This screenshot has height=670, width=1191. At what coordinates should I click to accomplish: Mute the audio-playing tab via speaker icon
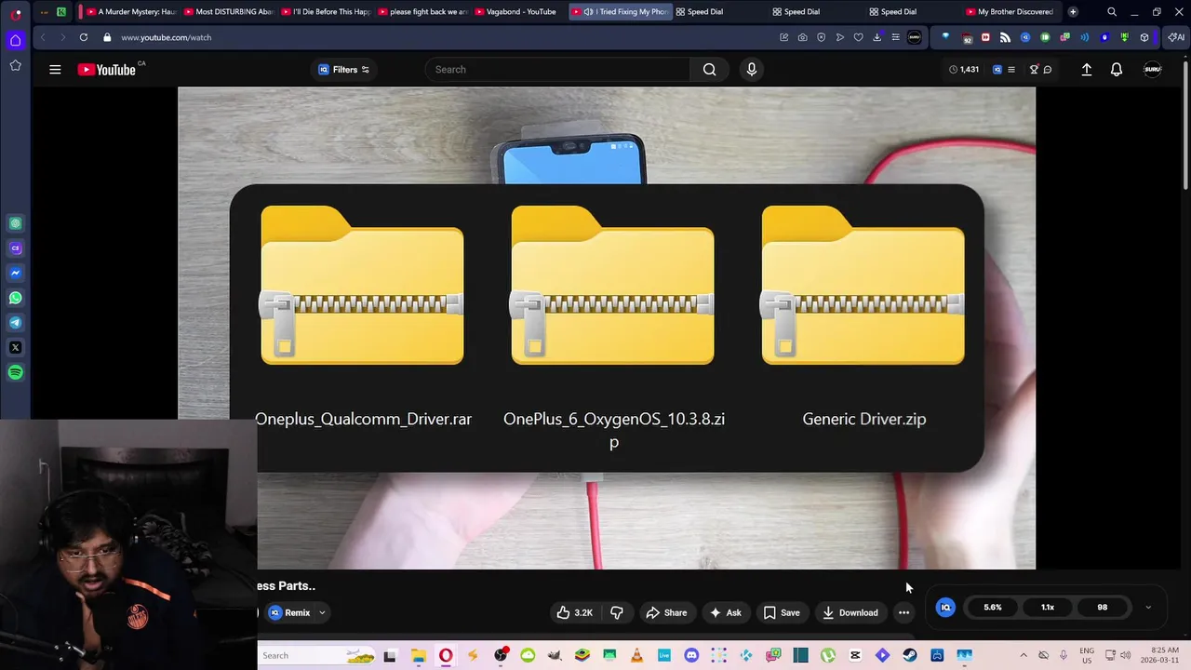(588, 12)
